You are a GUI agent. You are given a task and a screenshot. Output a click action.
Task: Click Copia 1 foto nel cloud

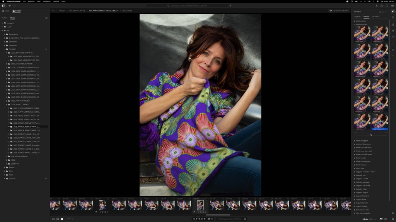coord(339,11)
